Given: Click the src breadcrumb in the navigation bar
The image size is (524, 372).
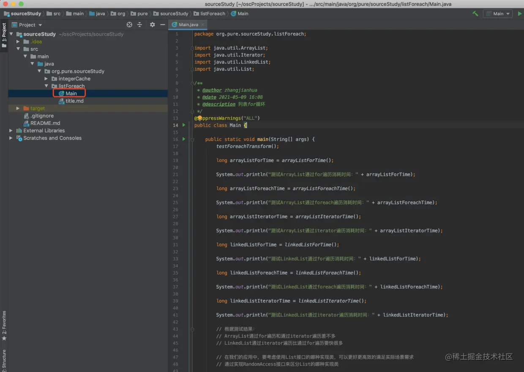Looking at the screenshot, I should tap(53, 13).
